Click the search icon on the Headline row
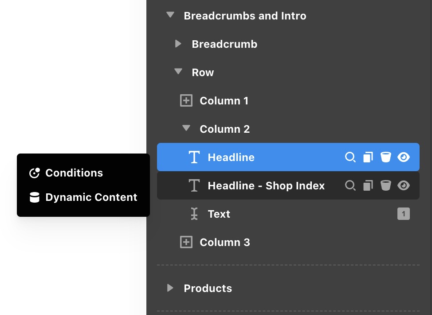 click(350, 157)
